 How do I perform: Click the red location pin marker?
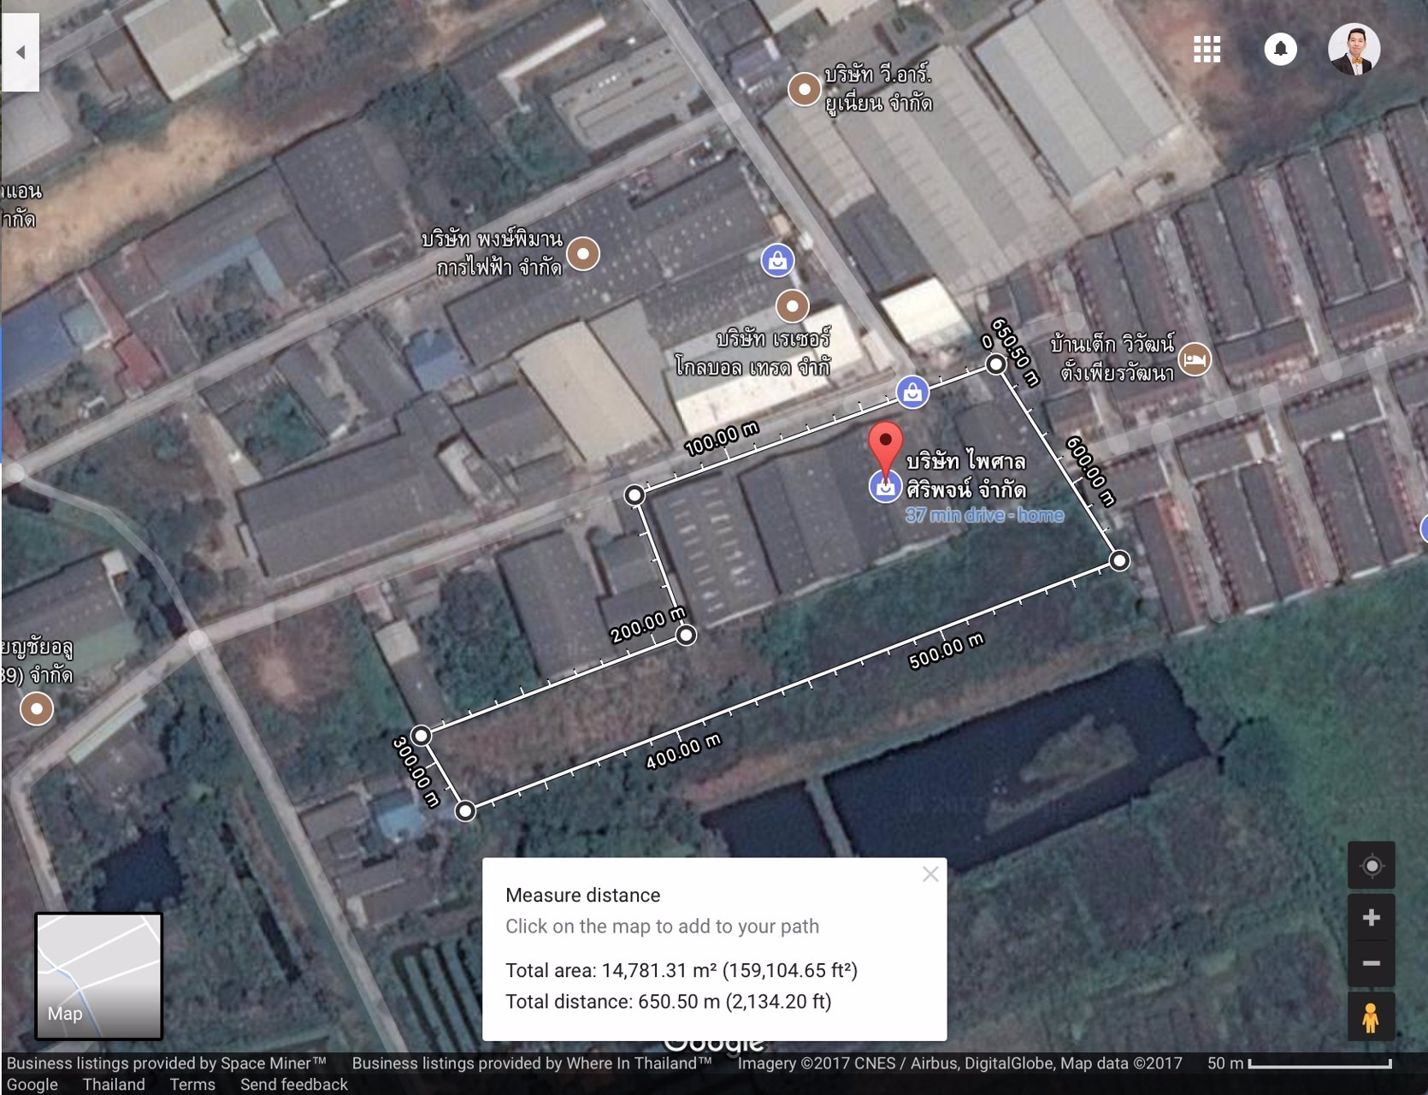[x=885, y=444]
